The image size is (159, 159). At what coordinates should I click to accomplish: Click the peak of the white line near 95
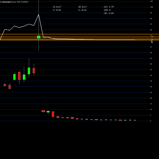coord(38,15)
